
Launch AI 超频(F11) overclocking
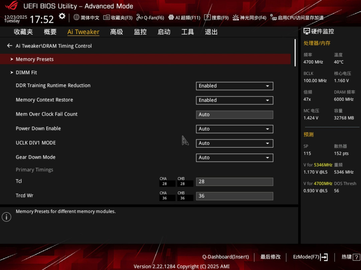click(x=184, y=18)
